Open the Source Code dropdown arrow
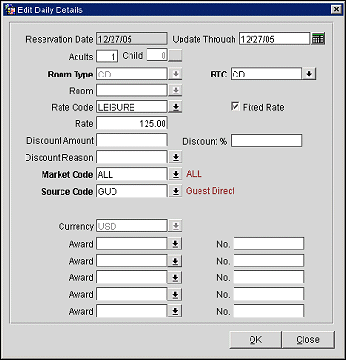The height and width of the screenshot is (360, 346). click(176, 191)
